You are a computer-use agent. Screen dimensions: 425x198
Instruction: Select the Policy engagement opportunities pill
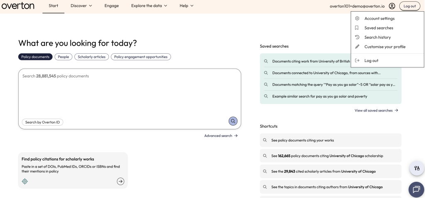(x=141, y=57)
